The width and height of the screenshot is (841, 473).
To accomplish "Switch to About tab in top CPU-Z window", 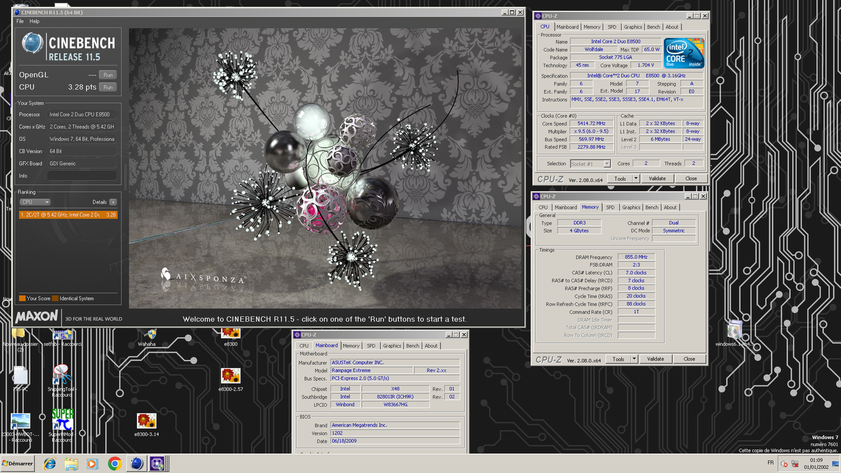I will 672,27.
